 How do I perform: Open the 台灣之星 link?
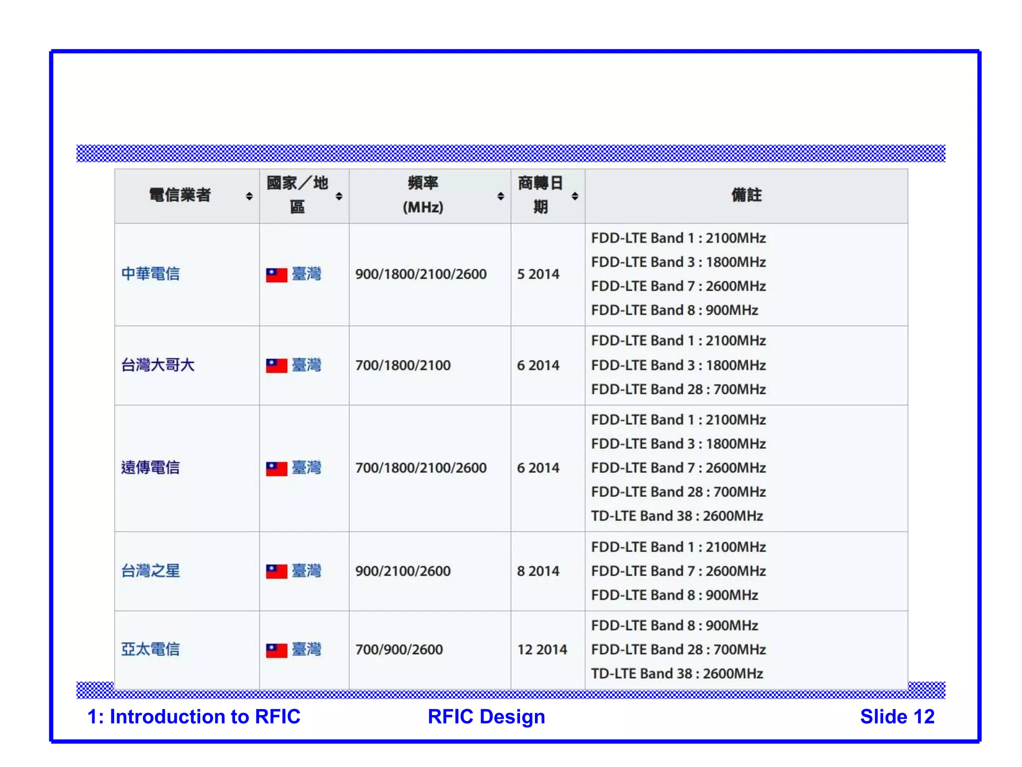[150, 571]
